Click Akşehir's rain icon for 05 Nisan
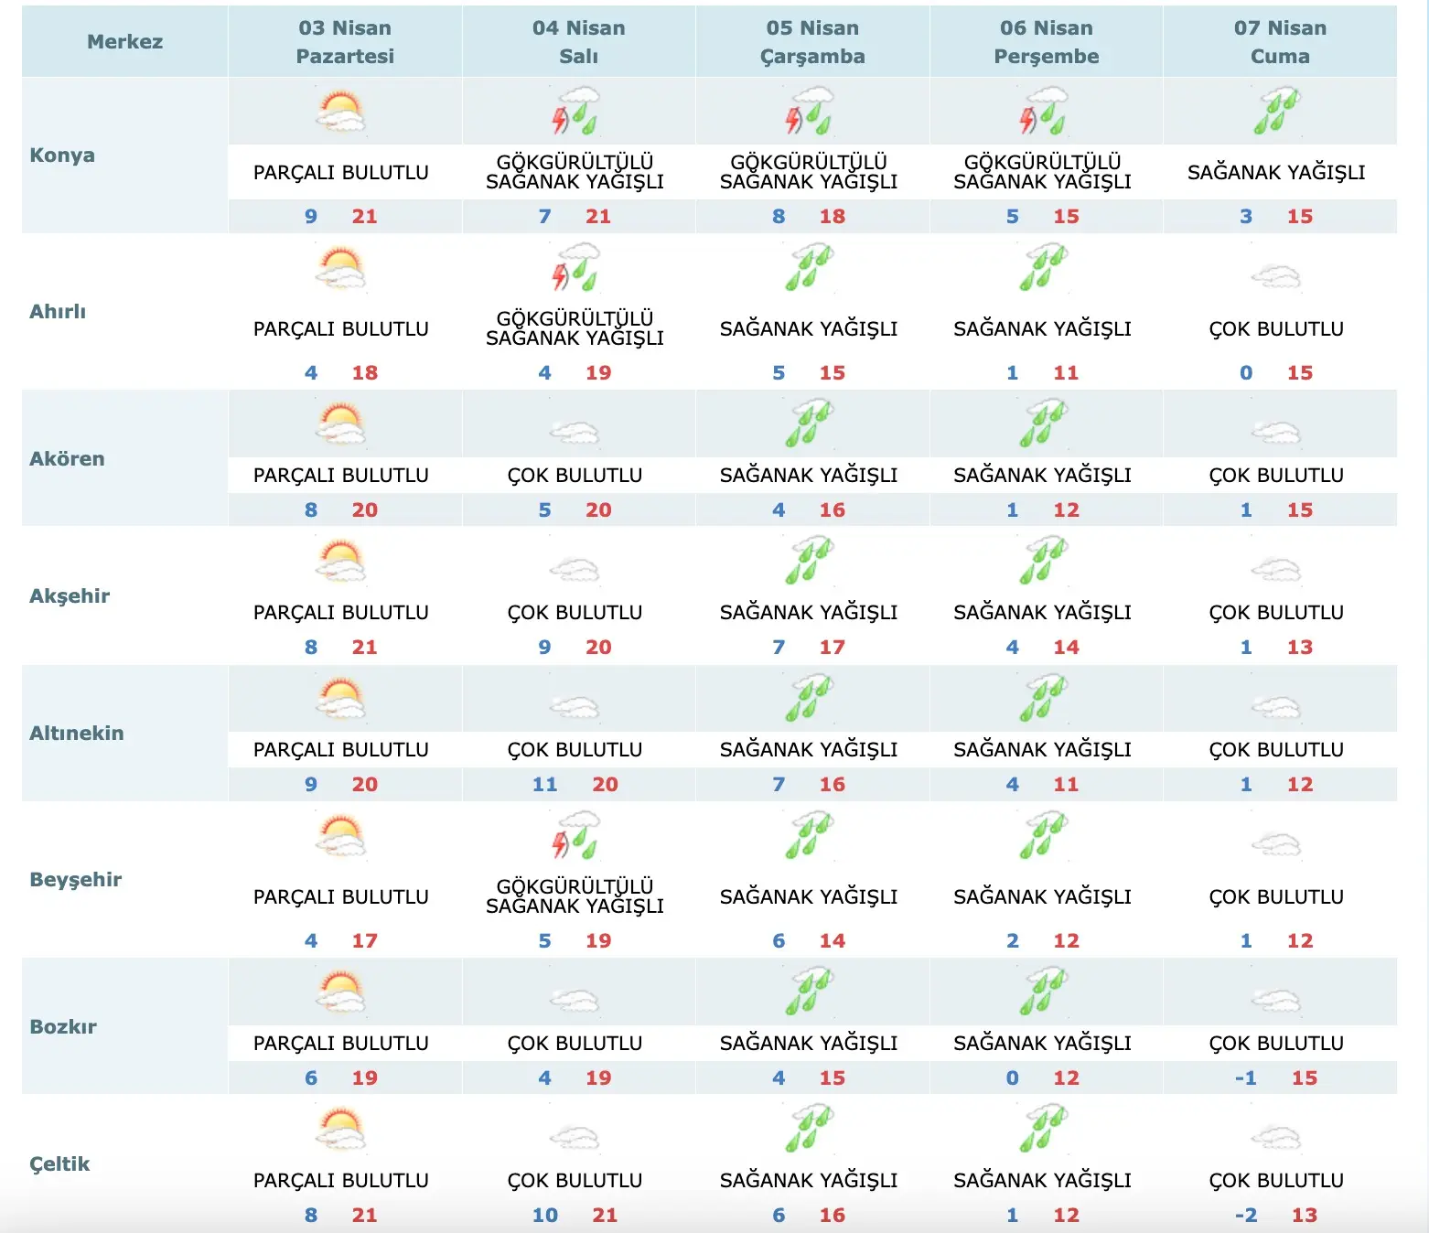Screen dimensions: 1429x1233 [x=809, y=561]
